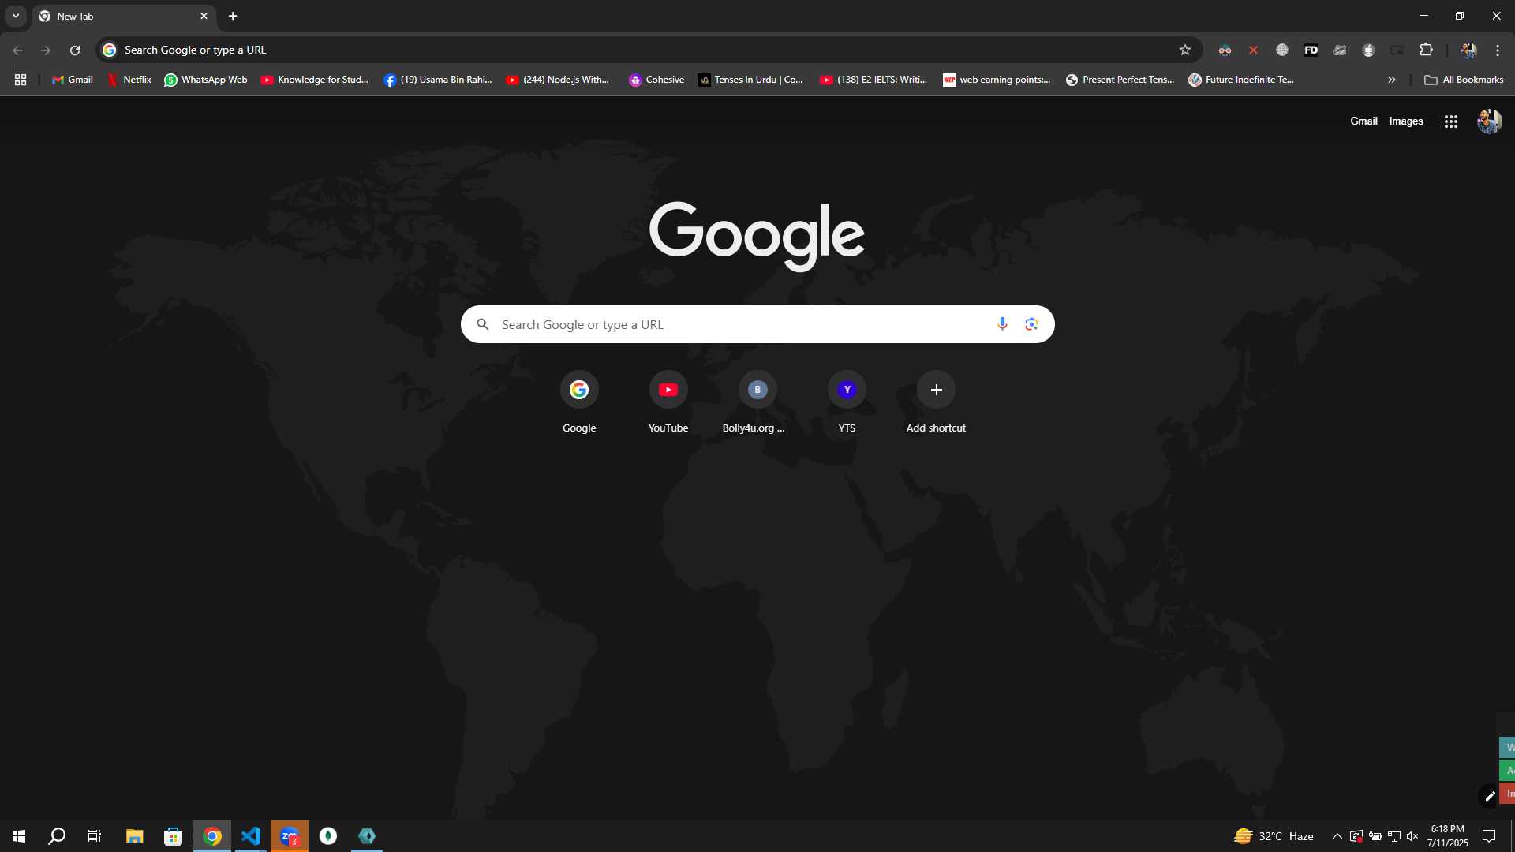1515x852 pixels.
Task: Expand hidden bookmarks with double chevron
Action: coord(1392,80)
